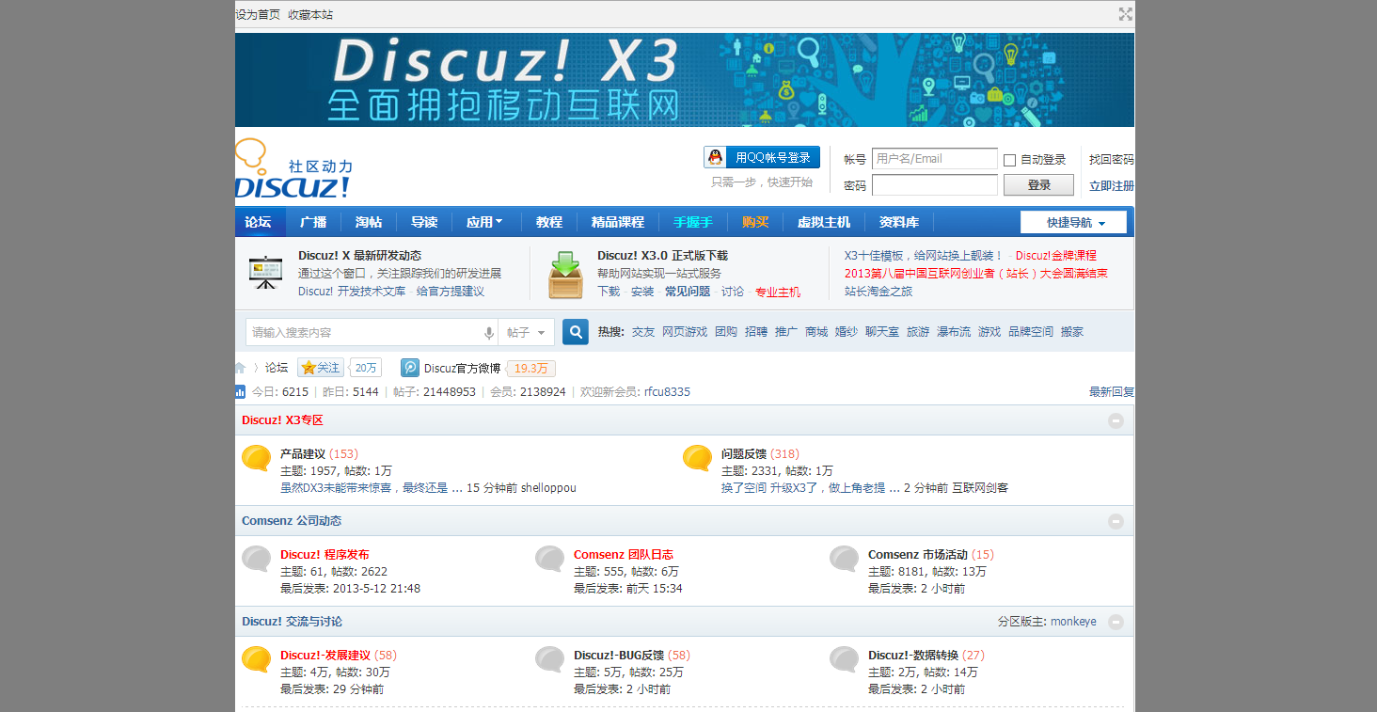Open the 应用 menu dropdown
The height and width of the screenshot is (712, 1377).
(x=484, y=222)
